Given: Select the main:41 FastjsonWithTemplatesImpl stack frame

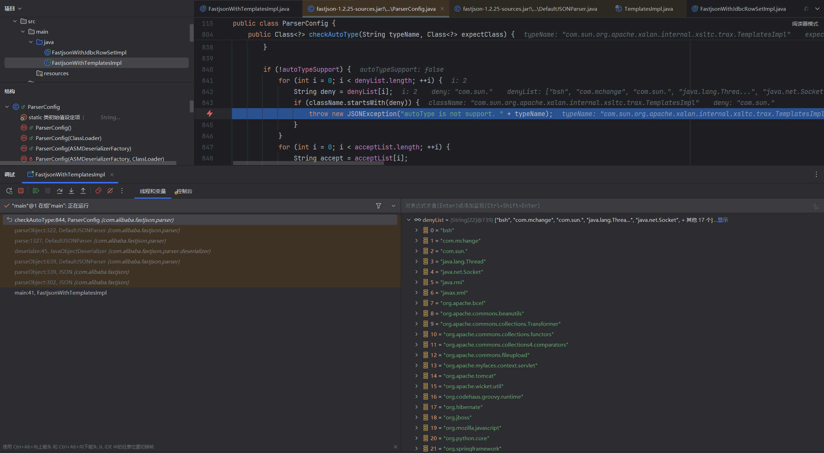Looking at the screenshot, I should (x=61, y=293).
